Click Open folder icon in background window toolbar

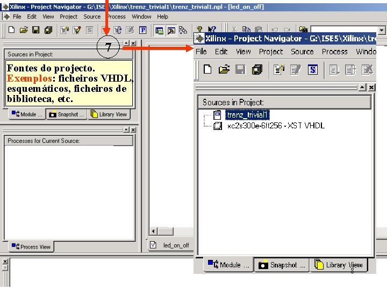(x=24, y=30)
